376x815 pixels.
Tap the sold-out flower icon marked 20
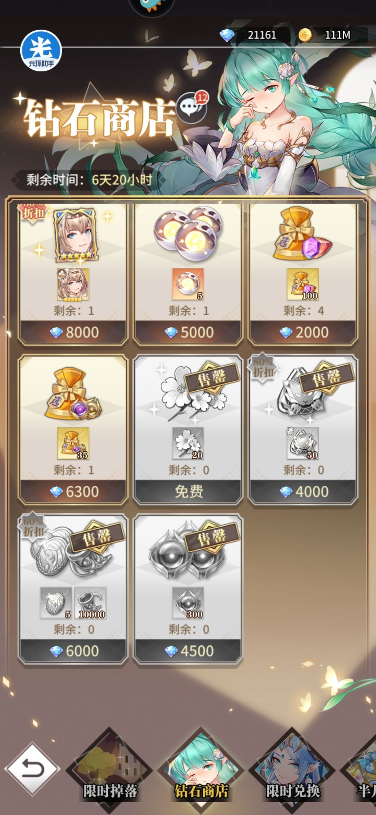(x=188, y=444)
